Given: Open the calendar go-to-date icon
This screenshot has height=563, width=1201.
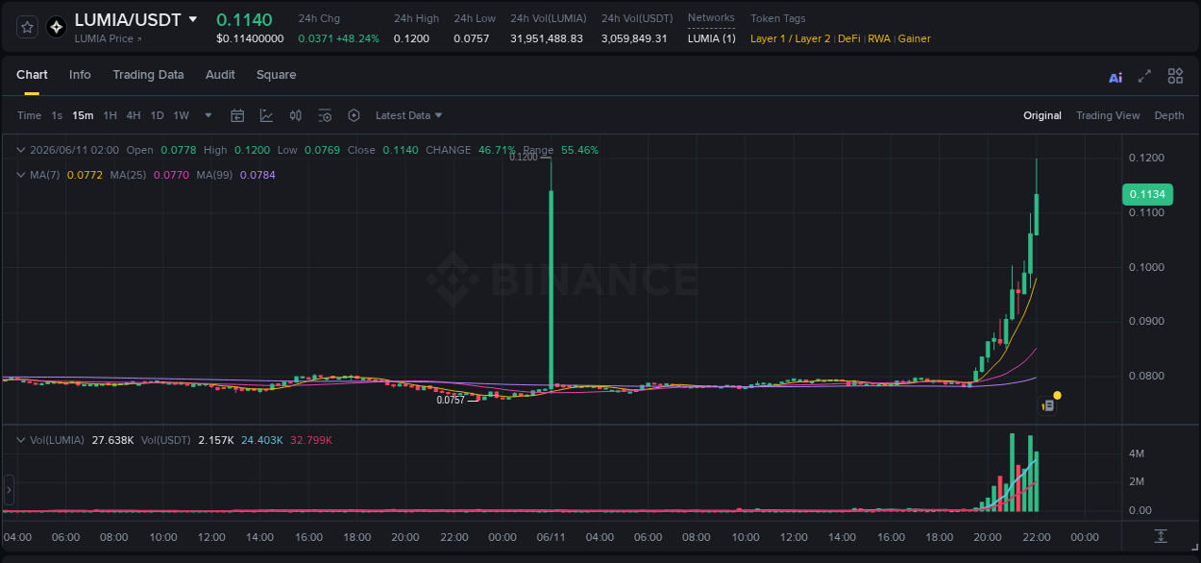Looking at the screenshot, I should pyautogui.click(x=237, y=115).
